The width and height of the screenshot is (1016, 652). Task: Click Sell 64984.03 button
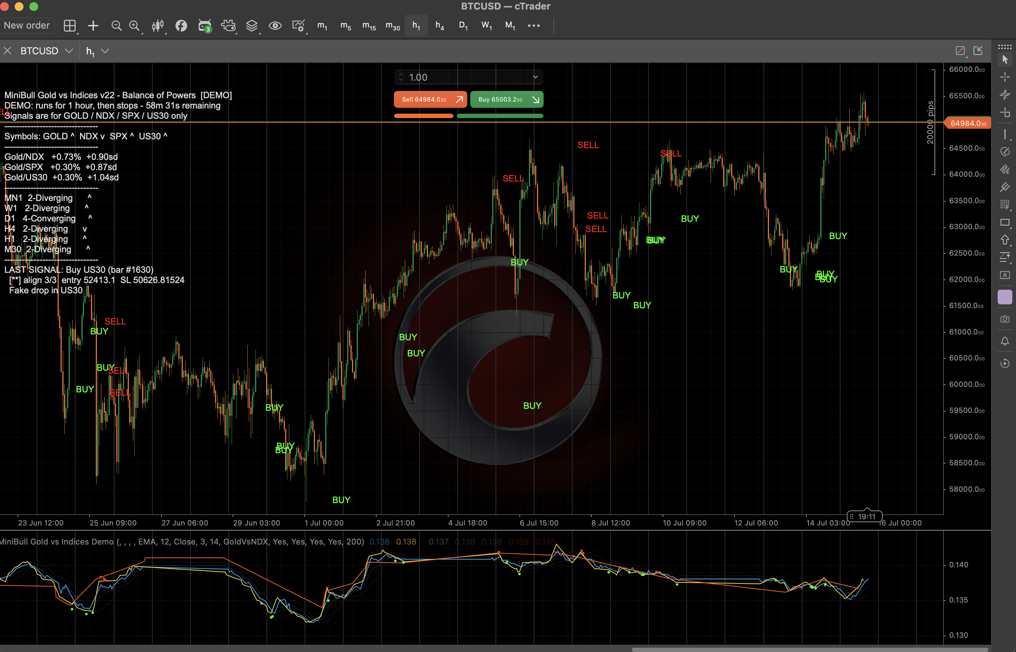tap(431, 99)
